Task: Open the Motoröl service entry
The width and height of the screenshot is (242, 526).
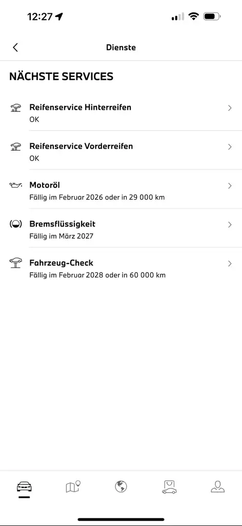Action: pyautogui.click(x=121, y=189)
